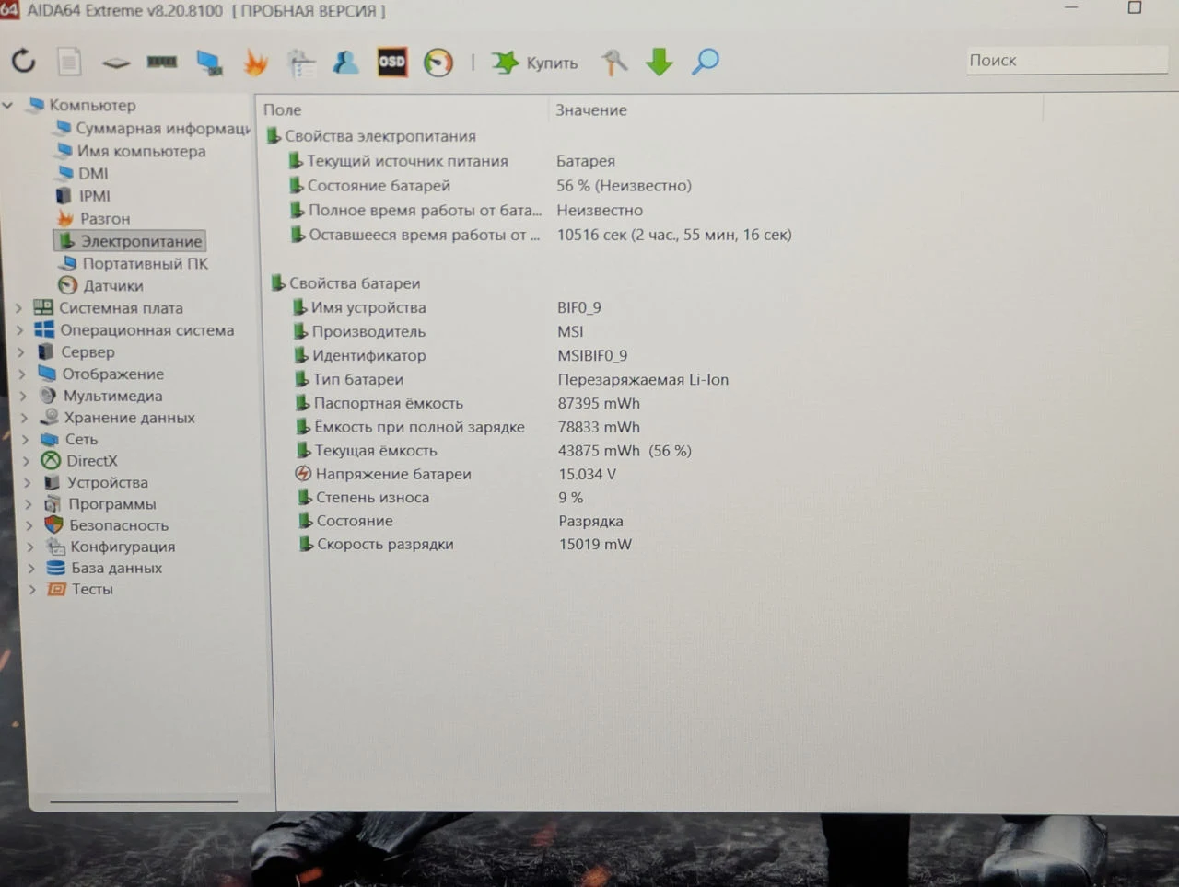This screenshot has width=1179, height=887.
Task: Collapse the Компьютер tree node
Action: (8, 105)
